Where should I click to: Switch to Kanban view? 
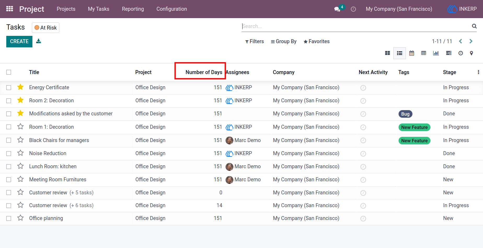pyautogui.click(x=387, y=53)
